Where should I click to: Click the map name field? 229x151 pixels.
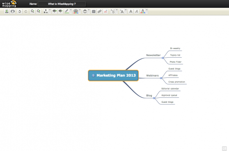[62, 4]
